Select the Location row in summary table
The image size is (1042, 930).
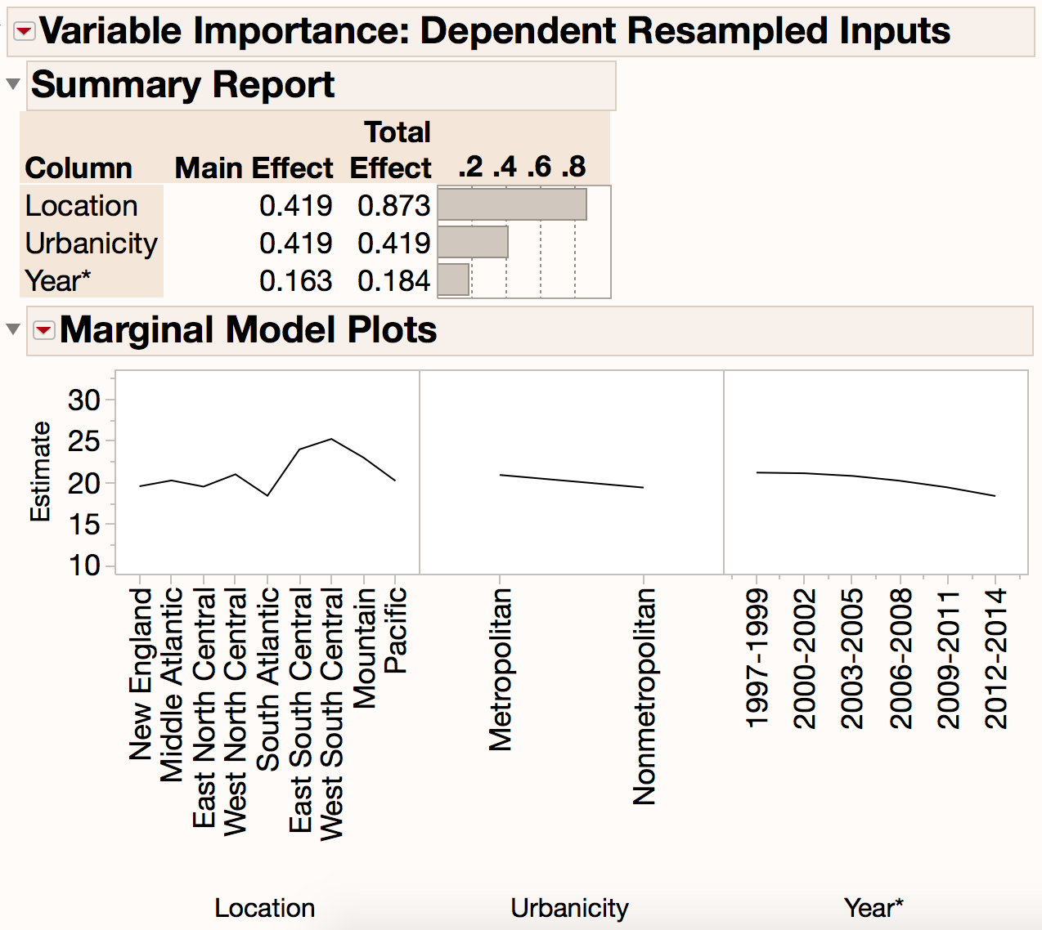[x=81, y=205]
